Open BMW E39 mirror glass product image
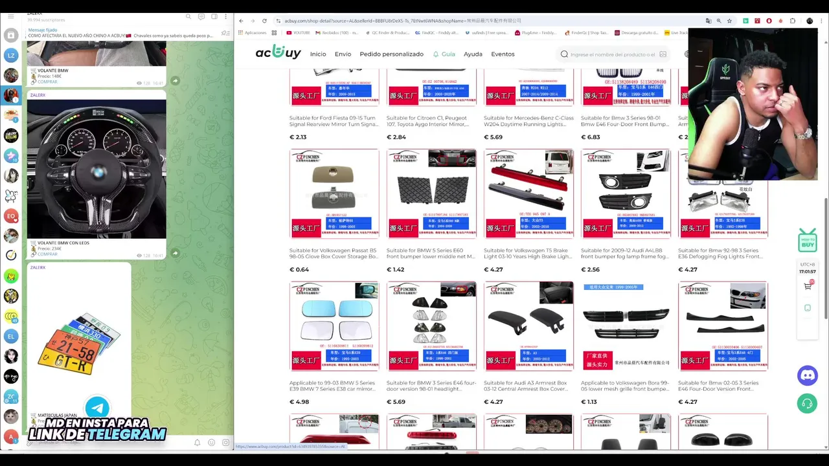Viewport: 829px width, 466px height. tap(334, 326)
